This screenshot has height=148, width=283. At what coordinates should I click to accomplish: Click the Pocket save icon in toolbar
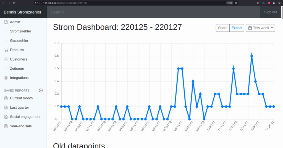(x=258, y=3)
